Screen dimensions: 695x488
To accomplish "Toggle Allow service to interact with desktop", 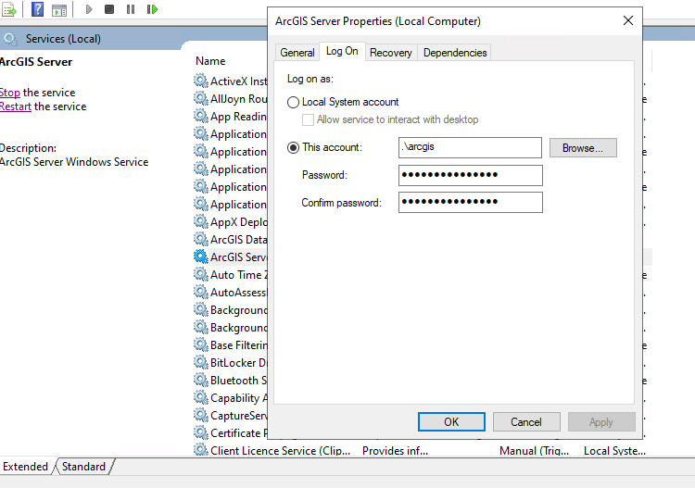I will [309, 119].
